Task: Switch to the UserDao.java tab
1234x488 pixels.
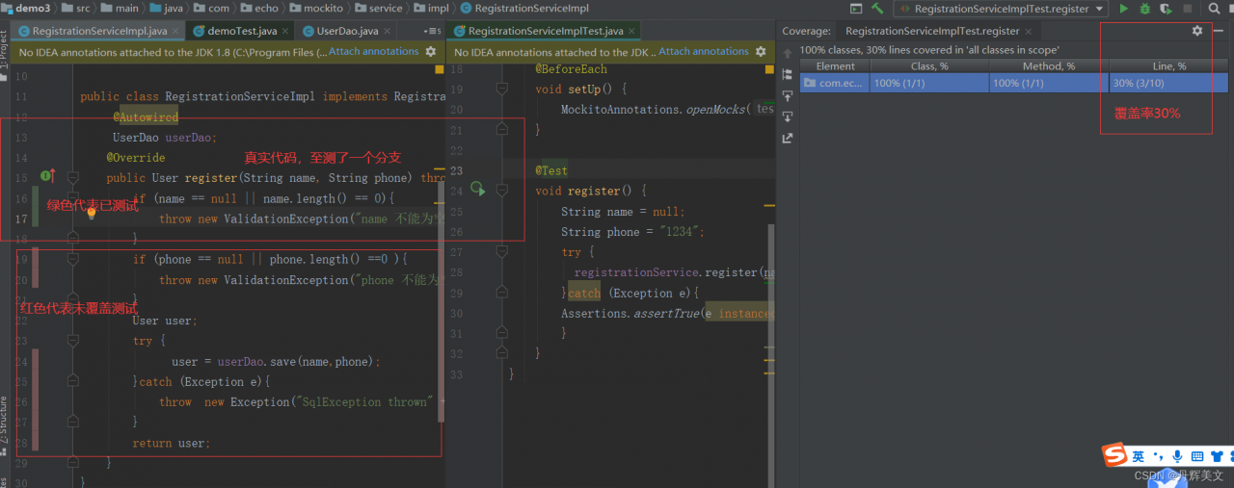Action: click(x=347, y=31)
